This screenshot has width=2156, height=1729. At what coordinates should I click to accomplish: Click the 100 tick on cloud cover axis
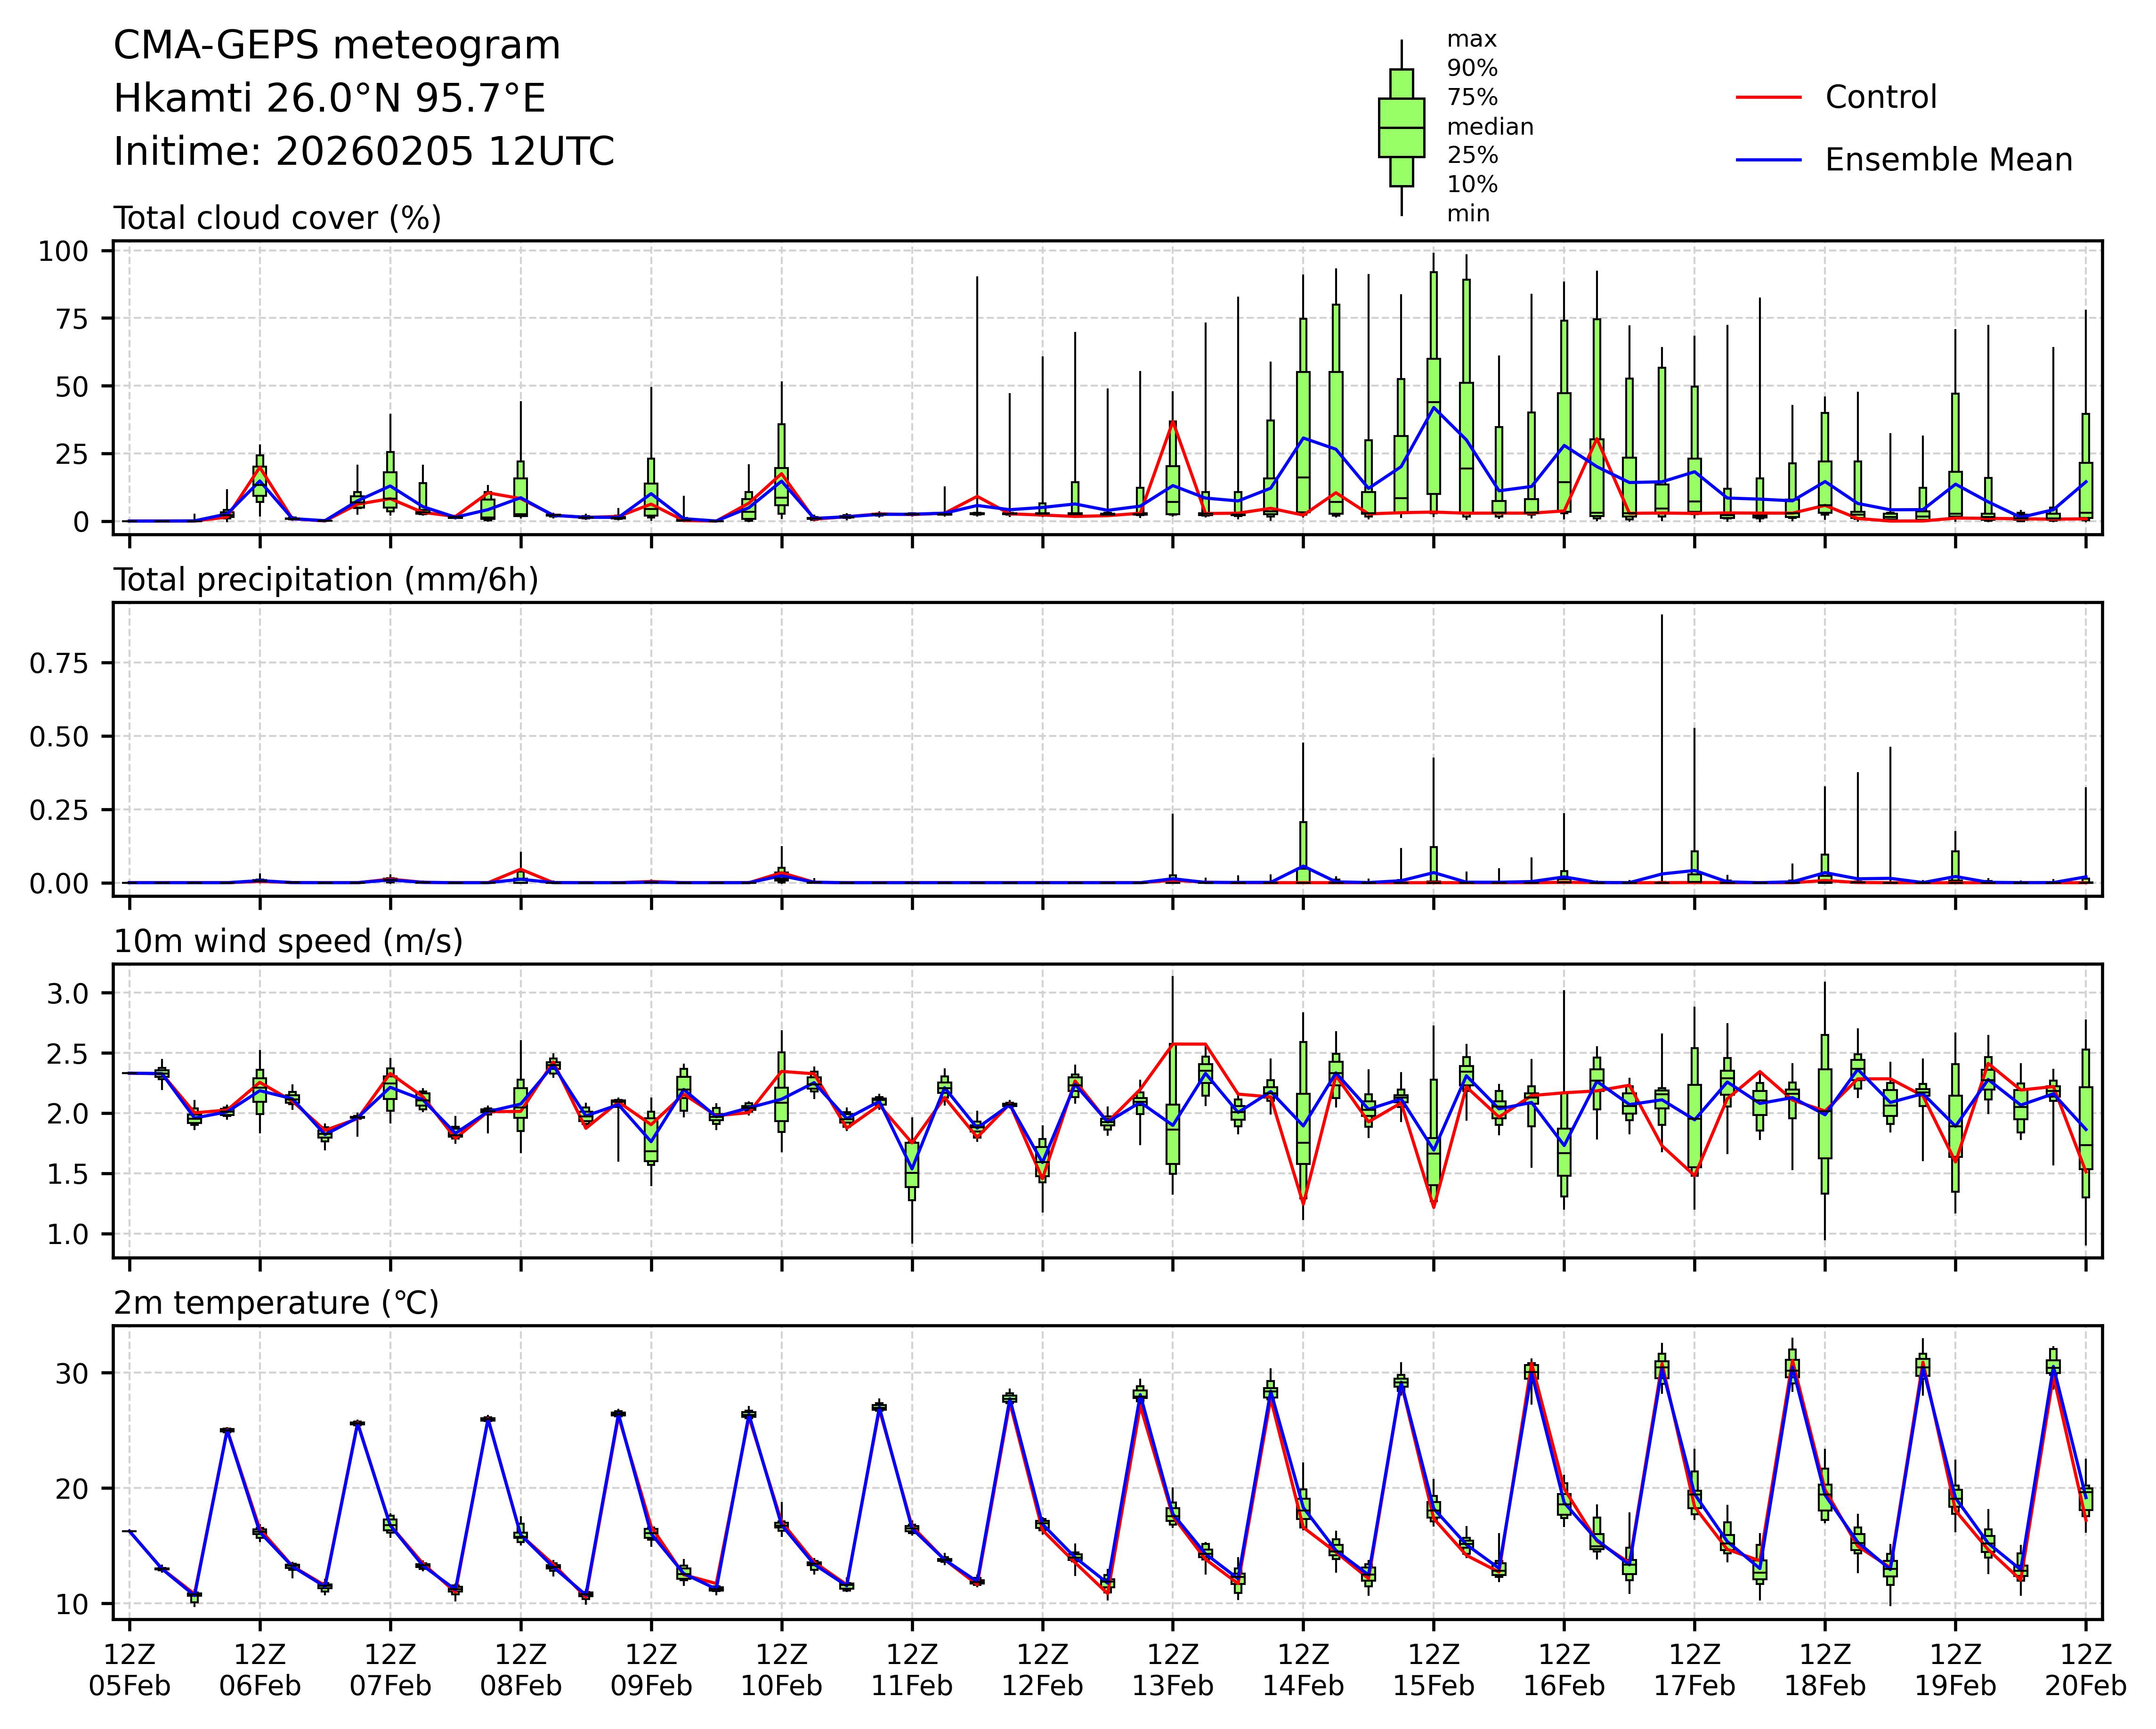63,251
